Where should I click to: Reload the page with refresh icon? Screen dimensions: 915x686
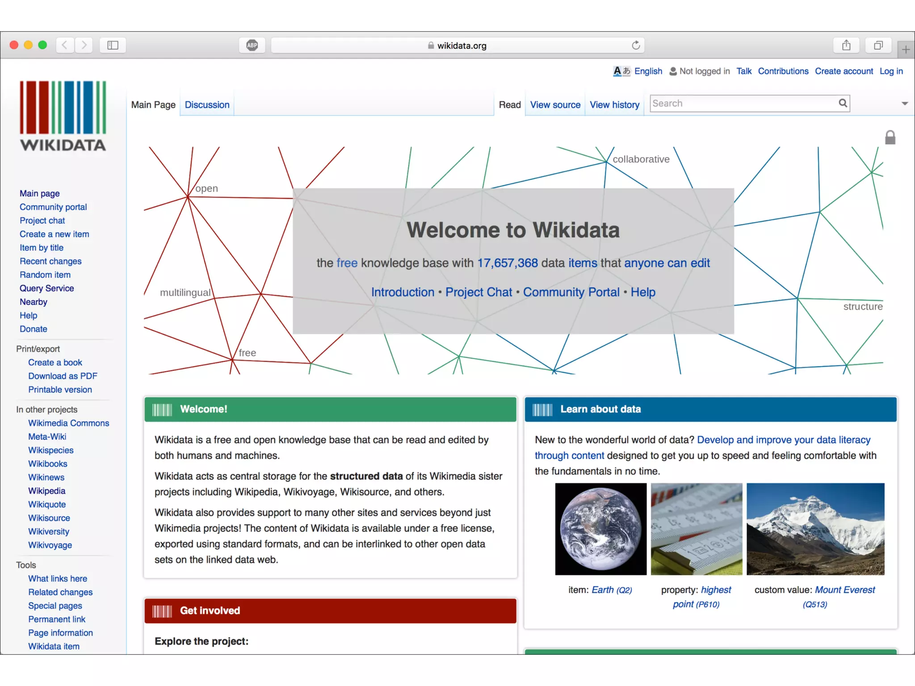click(x=636, y=45)
